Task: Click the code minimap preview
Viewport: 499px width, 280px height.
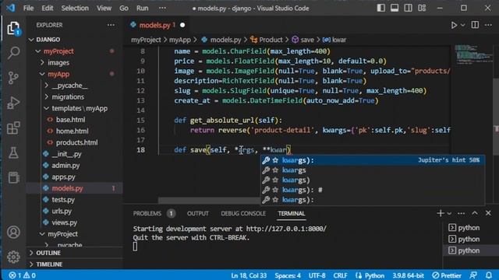Action: 473,55
